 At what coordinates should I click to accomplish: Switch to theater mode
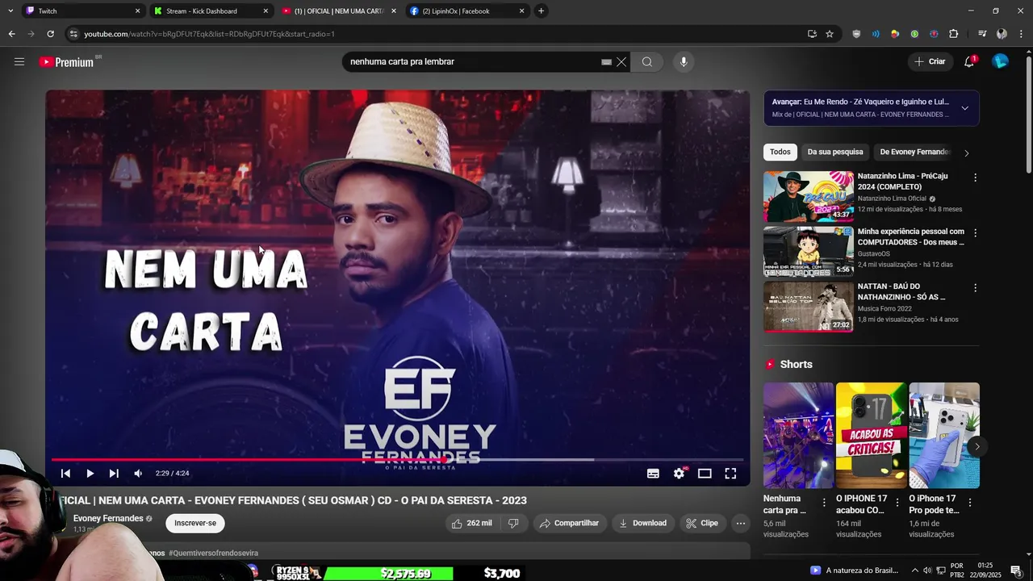pos(705,474)
